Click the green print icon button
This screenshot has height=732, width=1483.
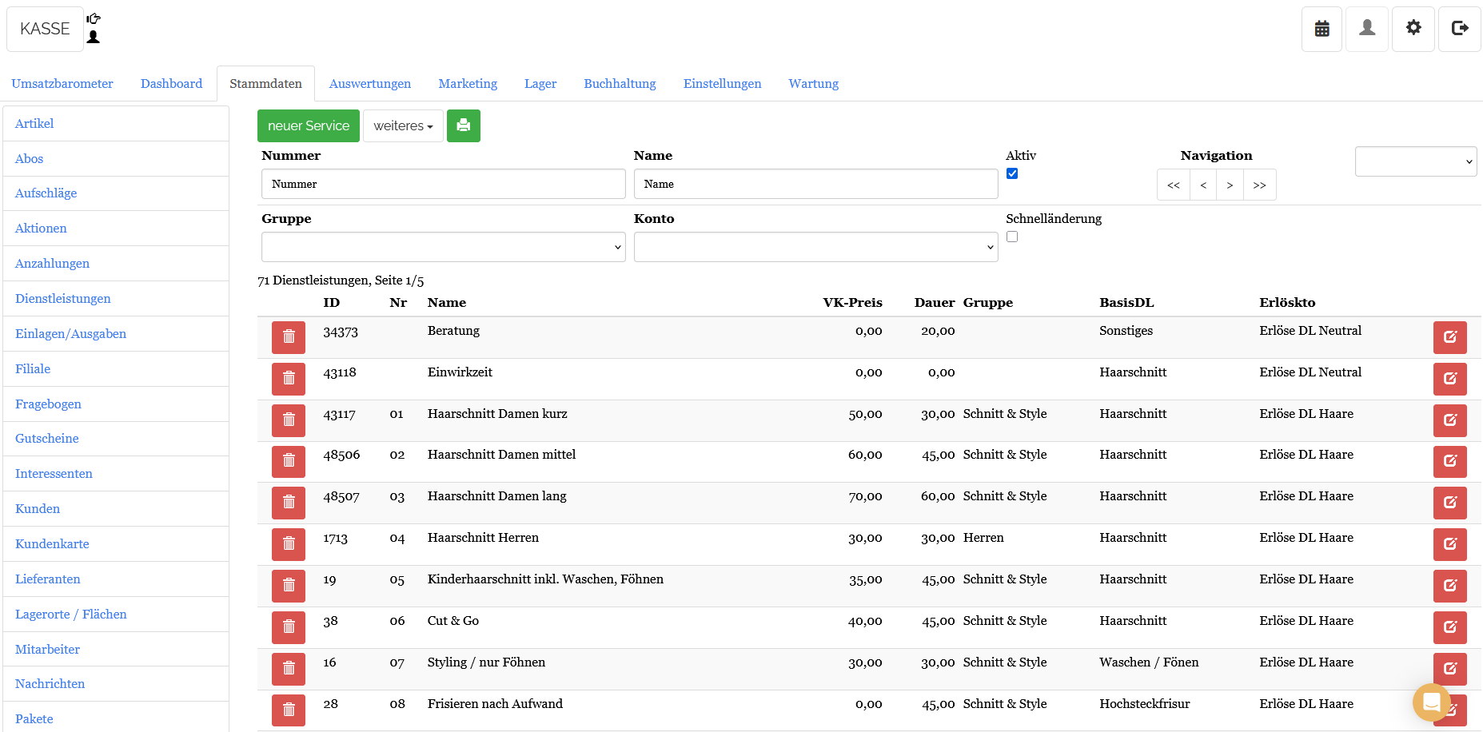(463, 125)
